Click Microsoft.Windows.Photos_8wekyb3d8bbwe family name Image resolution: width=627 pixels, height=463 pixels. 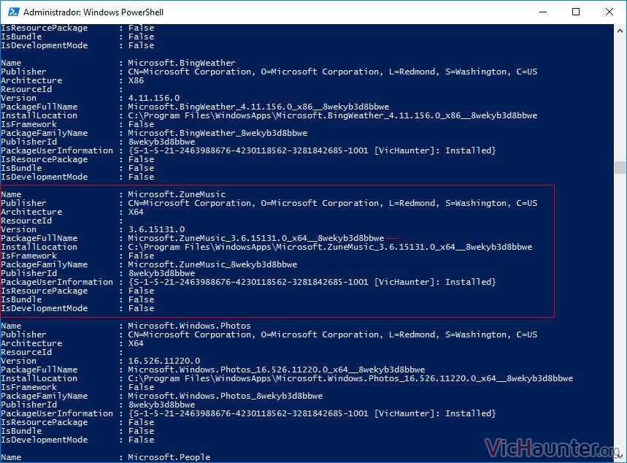tap(225, 396)
